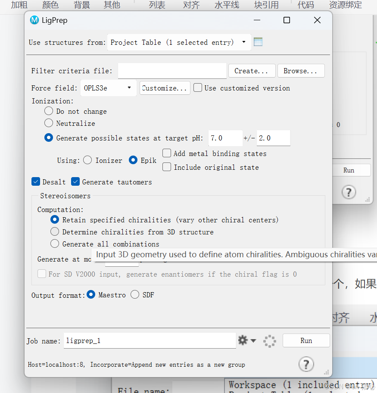Toggle the Desalt checkbox
377x393 pixels.
click(x=36, y=181)
